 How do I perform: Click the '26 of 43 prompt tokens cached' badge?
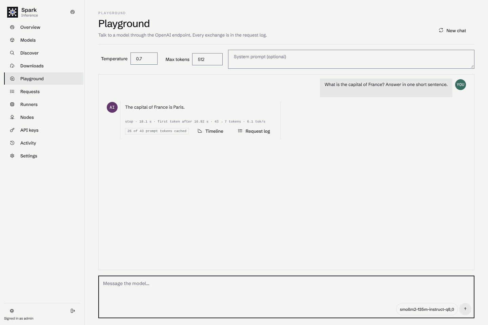pos(157,131)
